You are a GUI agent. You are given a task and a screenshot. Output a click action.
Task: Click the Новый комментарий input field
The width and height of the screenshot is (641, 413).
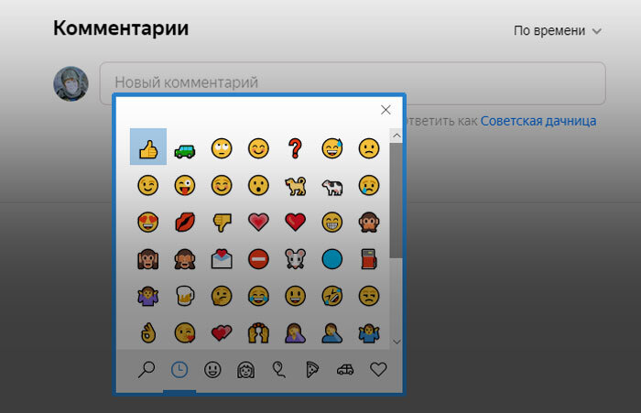click(x=353, y=83)
